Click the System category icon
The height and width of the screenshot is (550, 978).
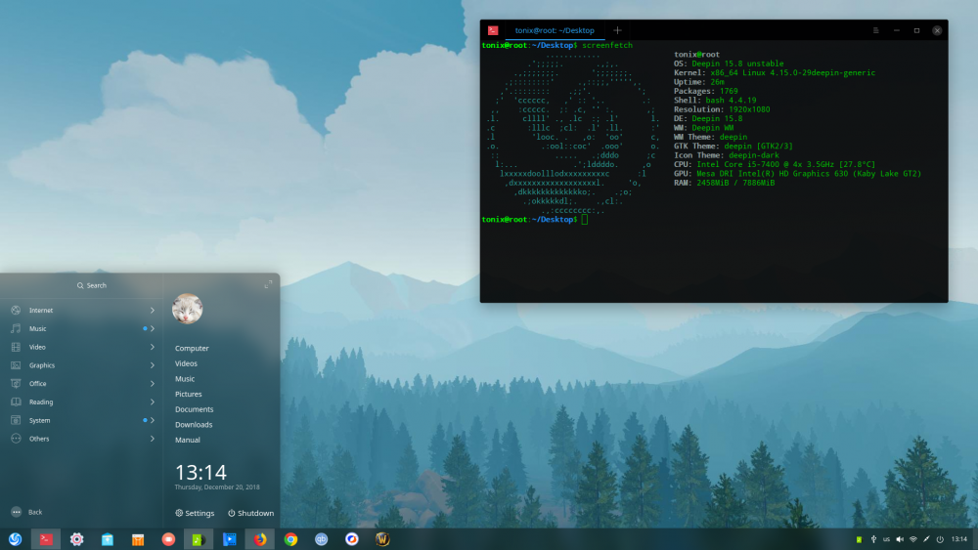coord(16,420)
